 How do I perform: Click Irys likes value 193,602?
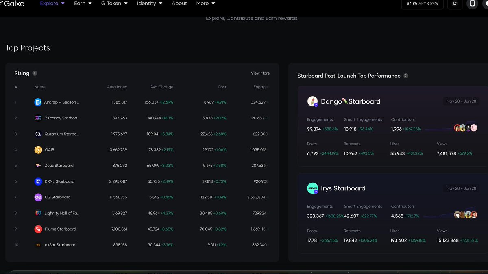[x=399, y=240]
